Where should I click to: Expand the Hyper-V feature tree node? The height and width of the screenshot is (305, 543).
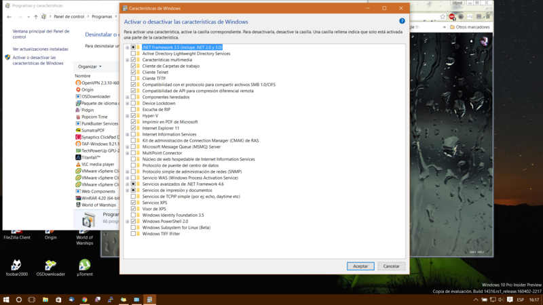pos(127,116)
